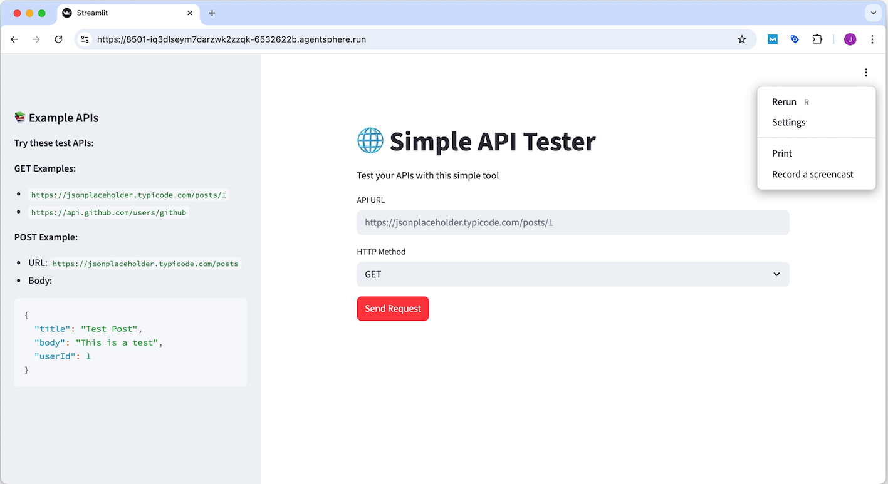Open the Streamlit three-dot app menu
This screenshot has height=484, width=888.
pos(866,72)
